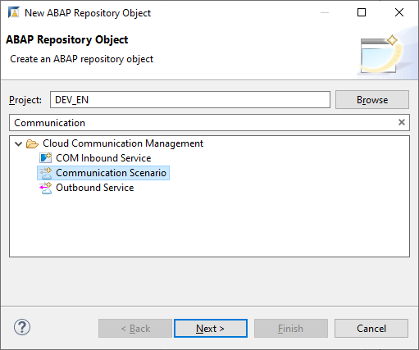Select Communication Scenario entry
Image resolution: width=419 pixels, height=350 pixels.
[x=111, y=173]
